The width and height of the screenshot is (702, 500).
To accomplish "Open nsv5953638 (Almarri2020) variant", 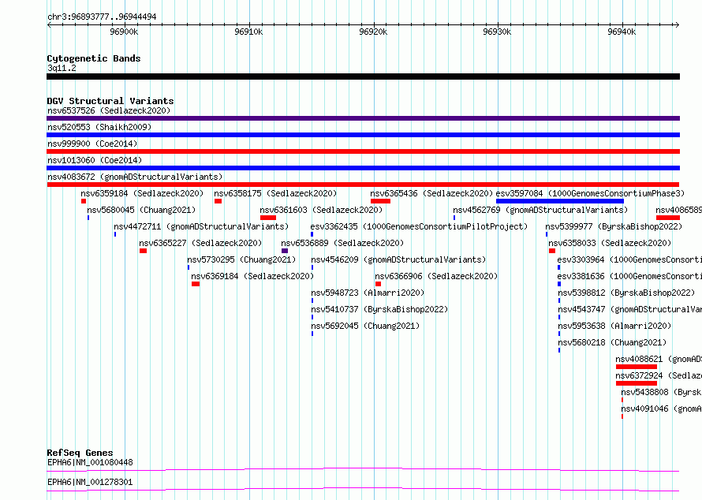I will coord(614,326).
